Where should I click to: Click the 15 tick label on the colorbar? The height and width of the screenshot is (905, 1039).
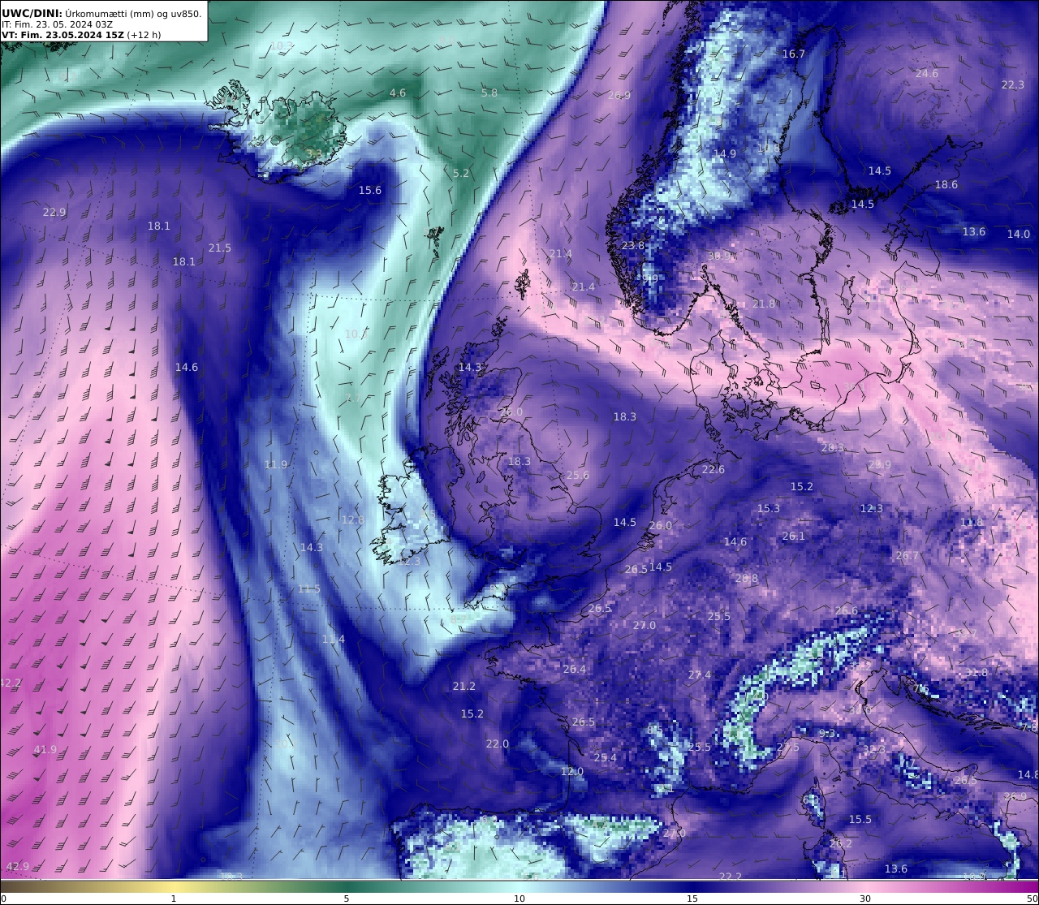click(692, 899)
